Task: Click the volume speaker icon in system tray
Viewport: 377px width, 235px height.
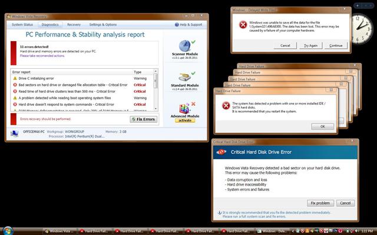Action: click(356, 231)
